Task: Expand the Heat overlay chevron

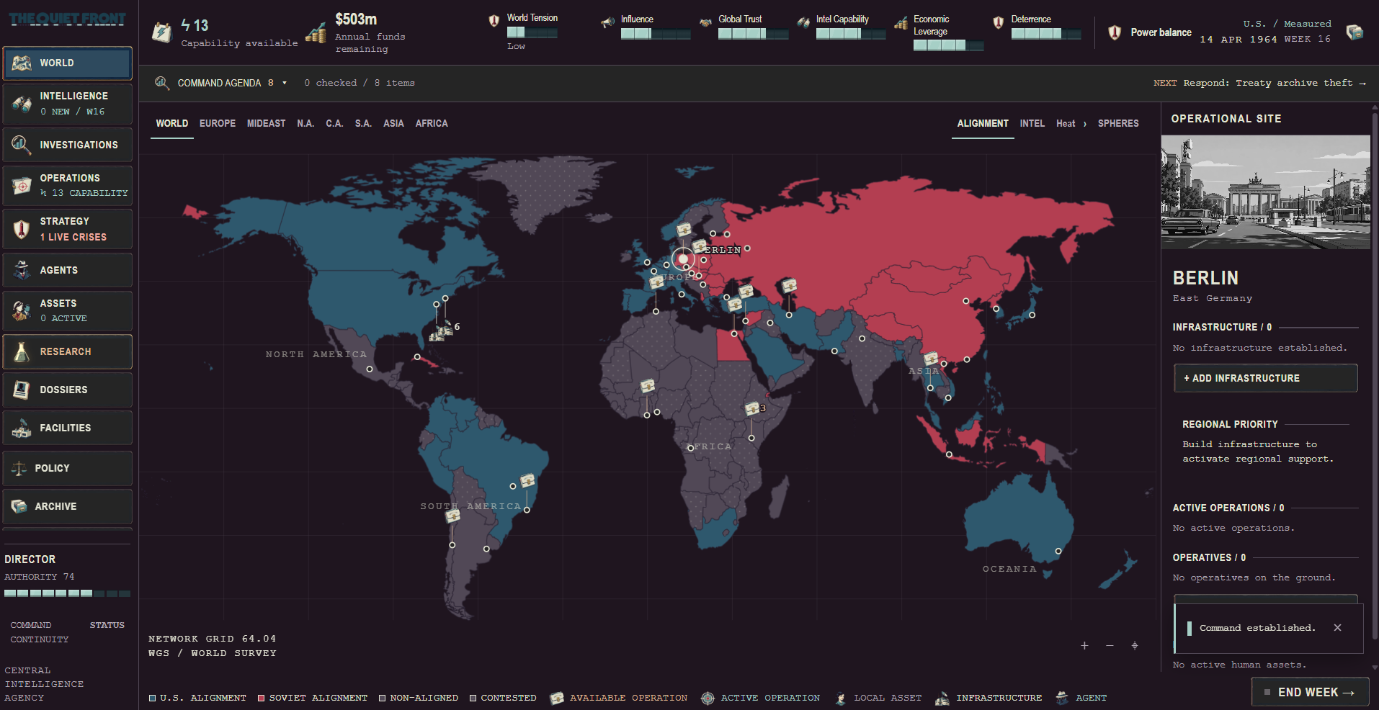Action: click(1085, 124)
